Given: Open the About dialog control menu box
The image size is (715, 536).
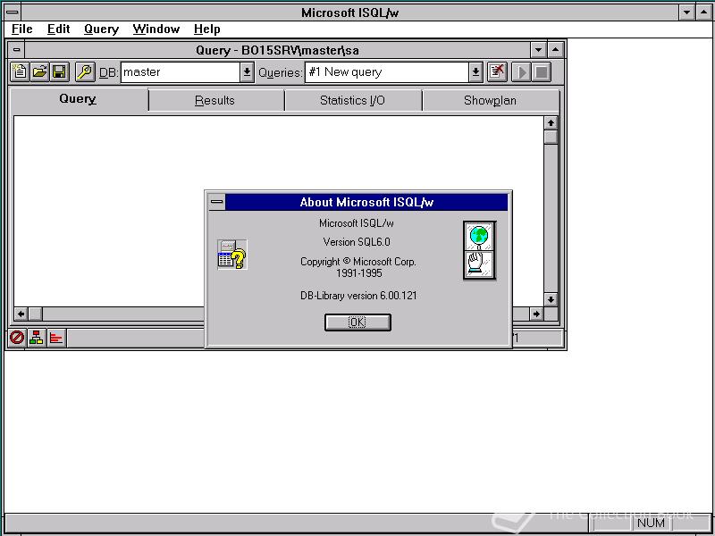Looking at the screenshot, I should pos(217,202).
